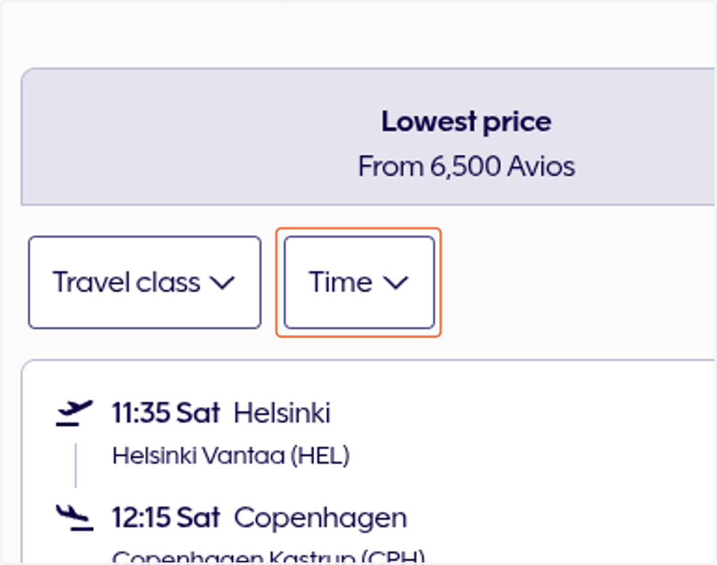Screen dimensions: 717x565
Task: Click the grey price summary banner
Action: tap(367, 136)
